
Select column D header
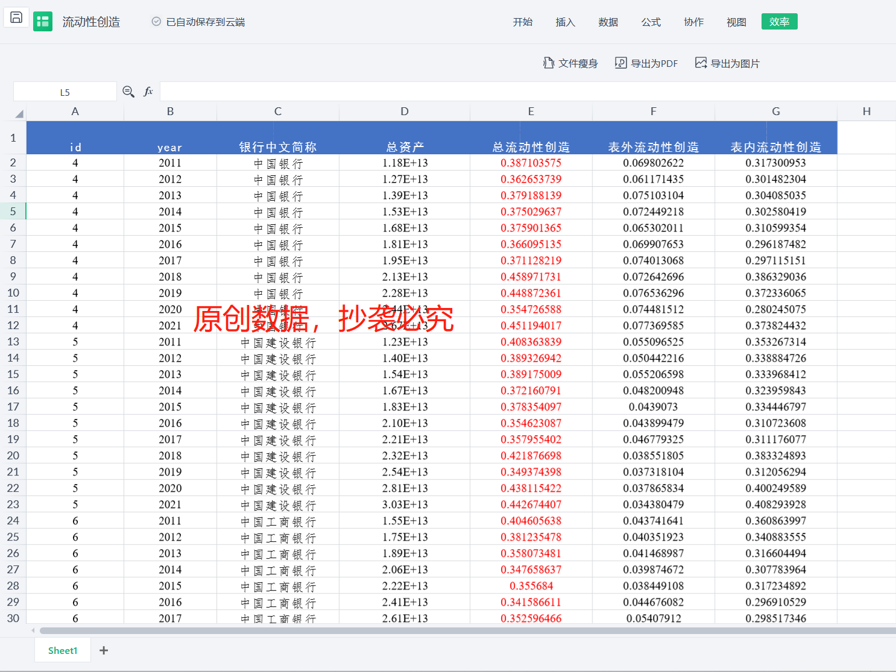coord(405,111)
